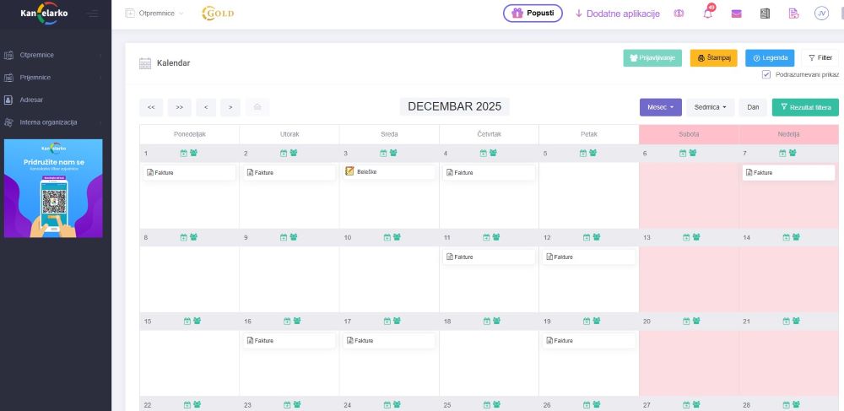Open the JV user avatar menu

pyautogui.click(x=821, y=14)
